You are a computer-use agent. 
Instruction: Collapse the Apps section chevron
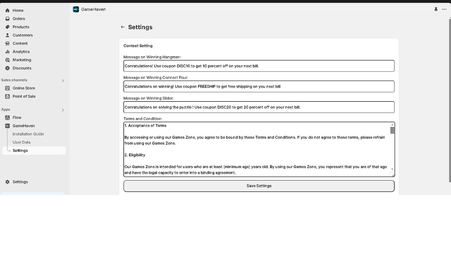click(63, 110)
